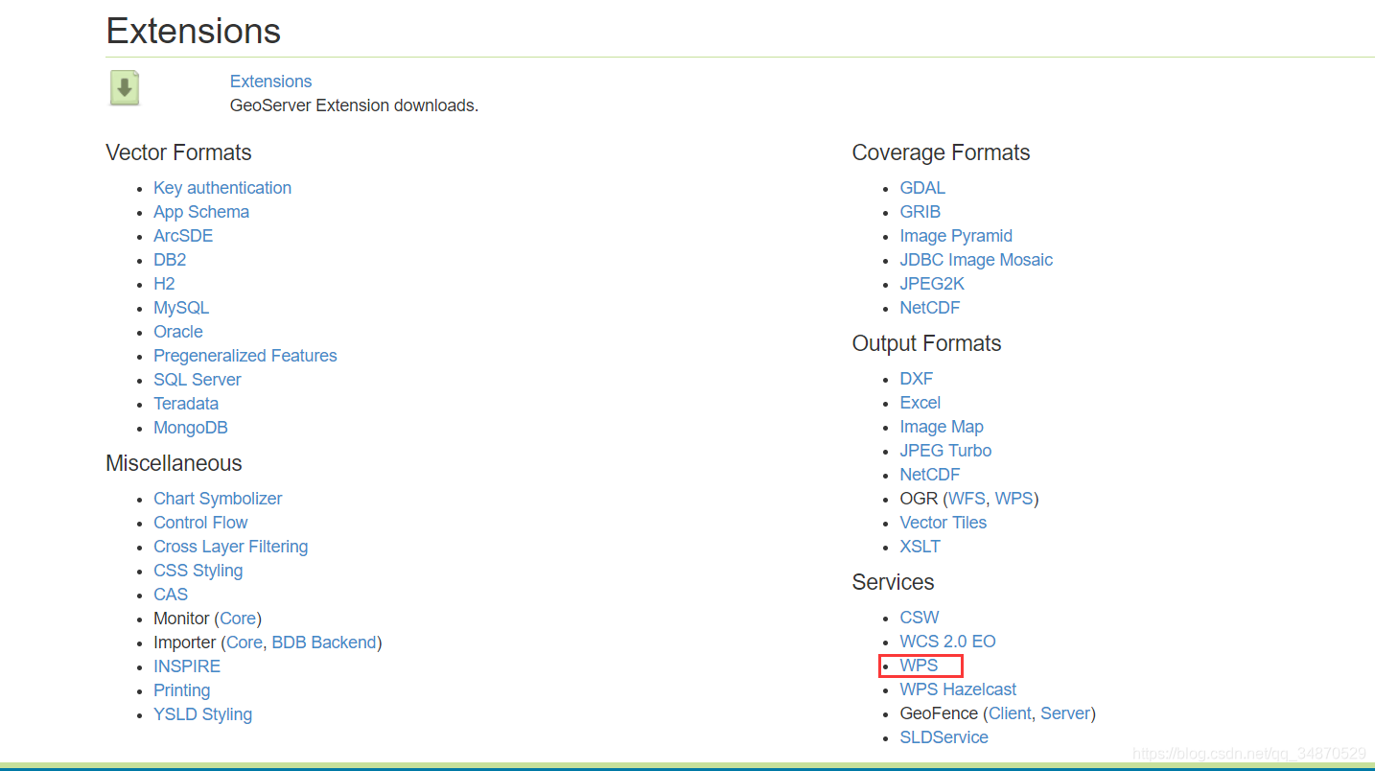This screenshot has width=1375, height=771.
Task: Open the JPEG Turbo link
Action: 945,451
